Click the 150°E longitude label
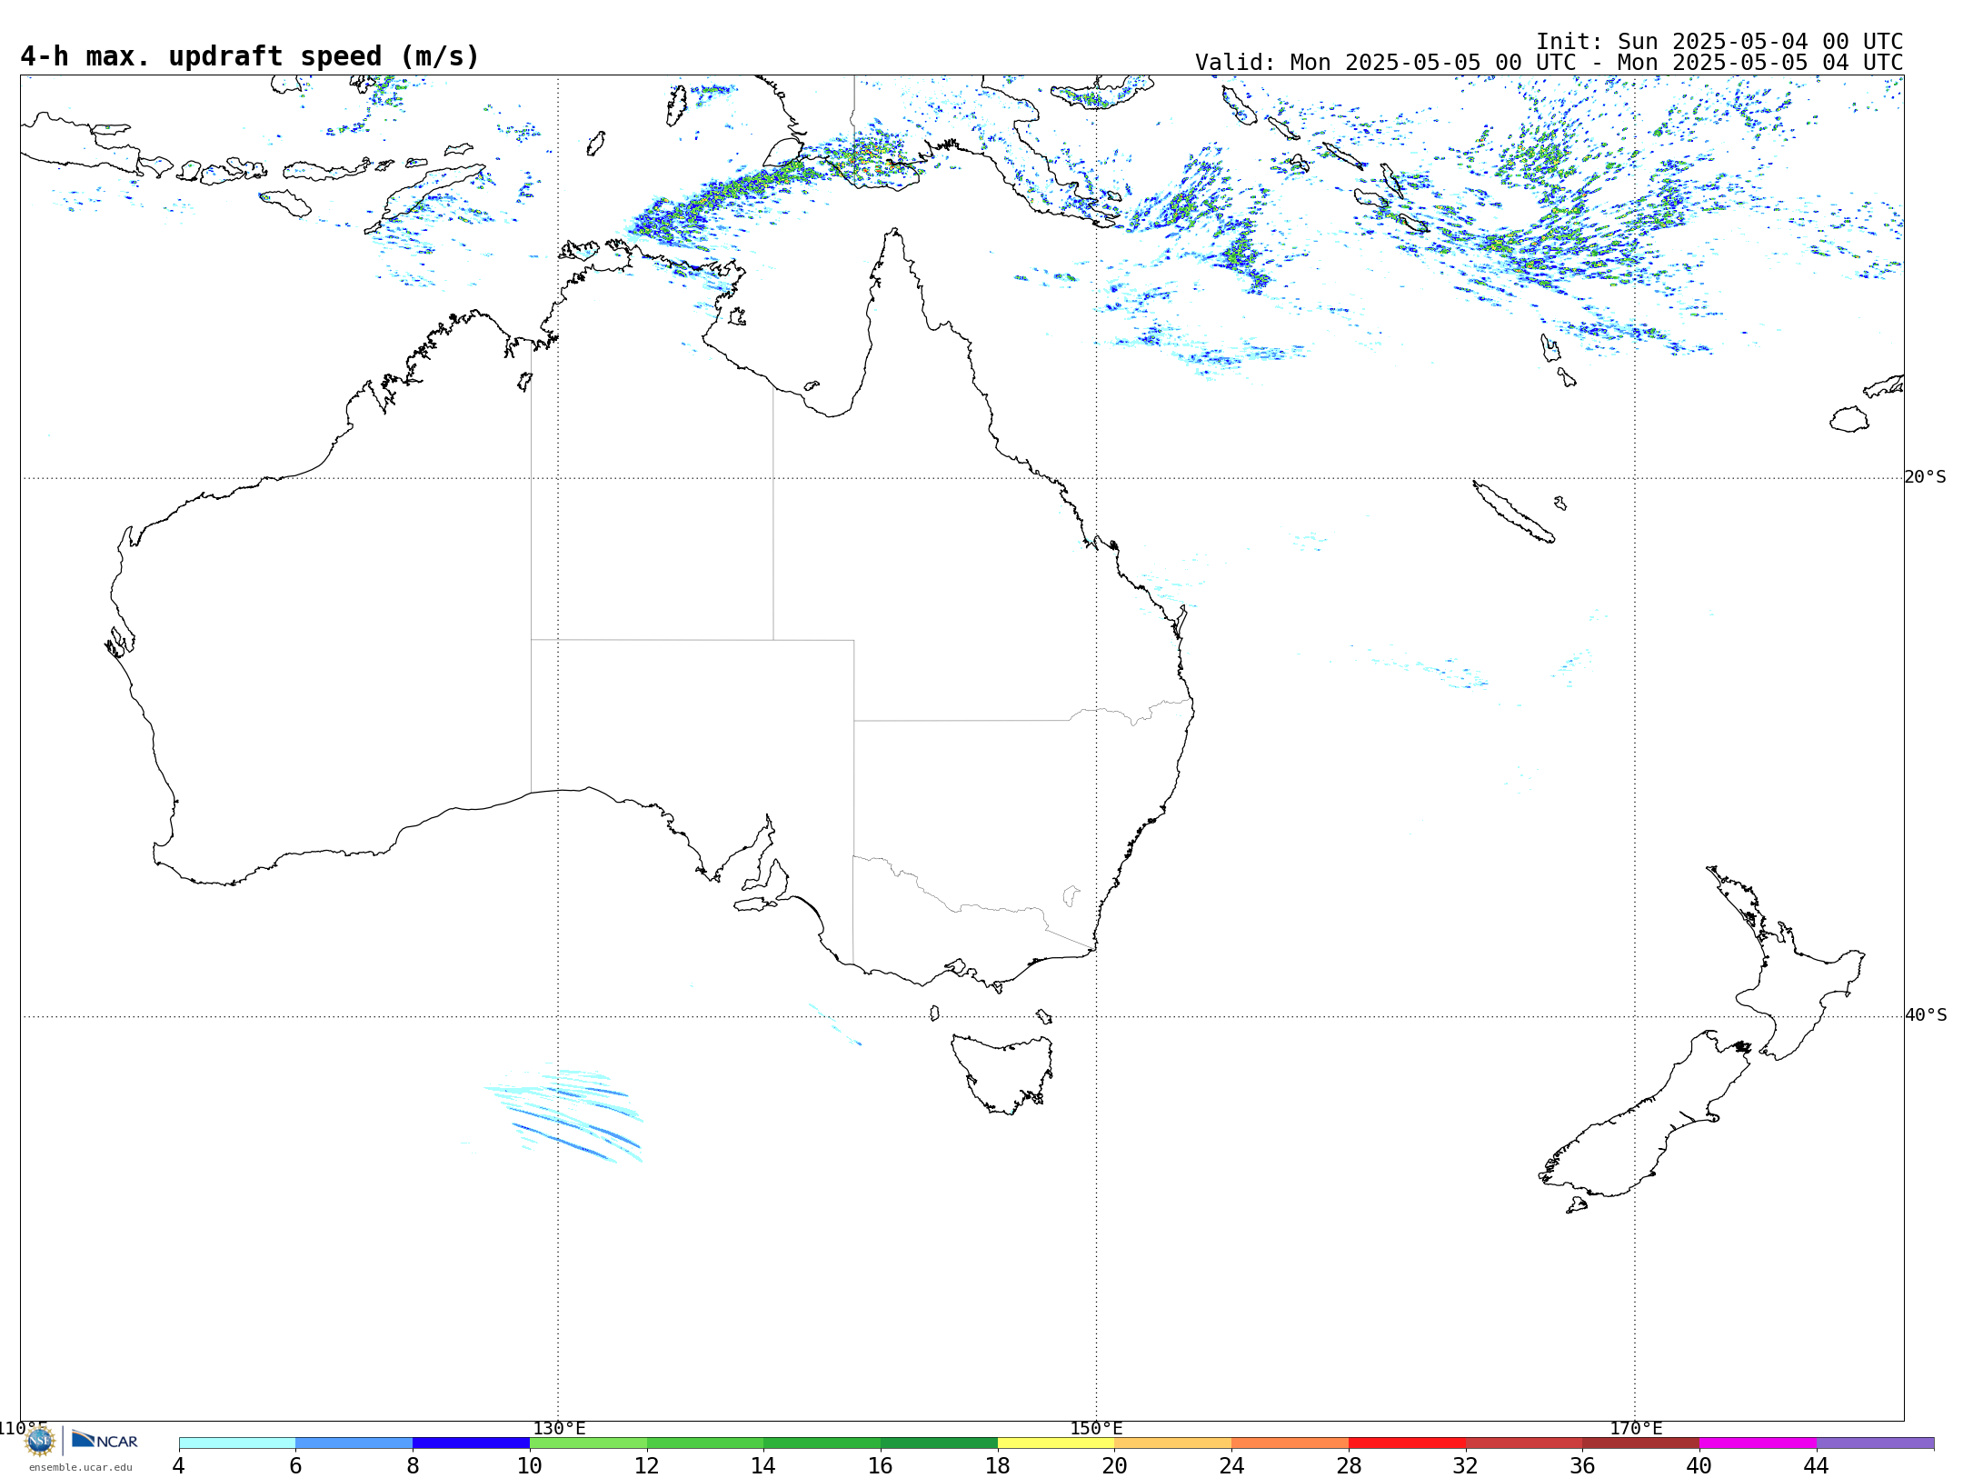 click(1096, 1428)
